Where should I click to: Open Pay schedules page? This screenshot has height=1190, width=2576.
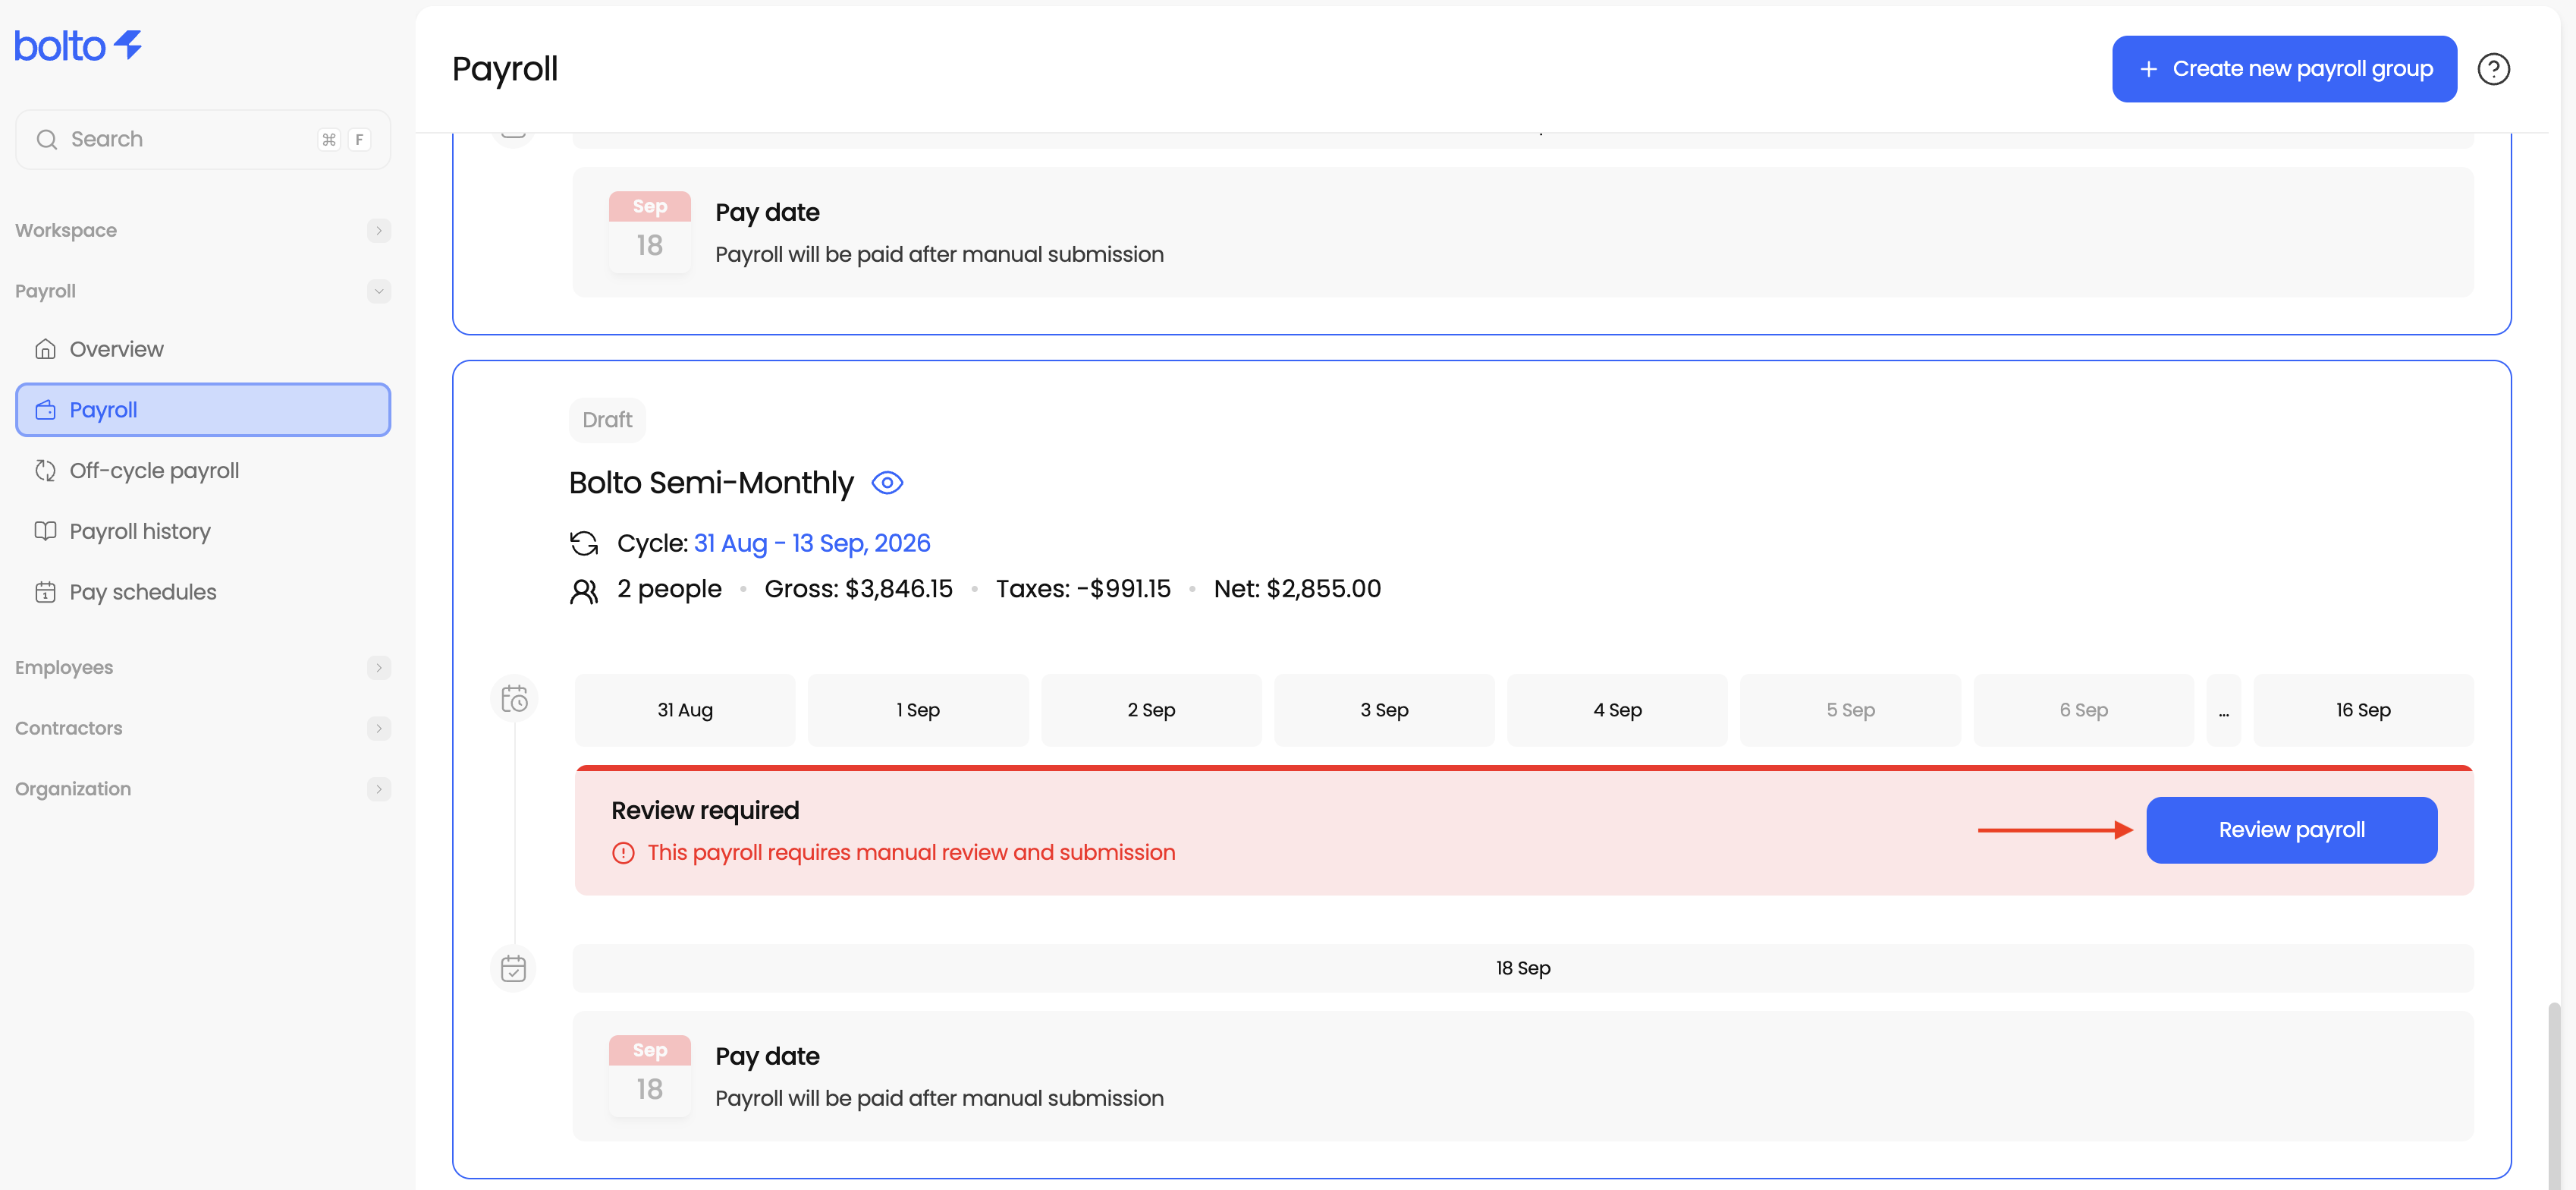[203, 593]
